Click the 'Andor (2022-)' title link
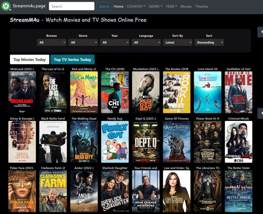Viewport: 263px width, 214px height. coord(84,168)
